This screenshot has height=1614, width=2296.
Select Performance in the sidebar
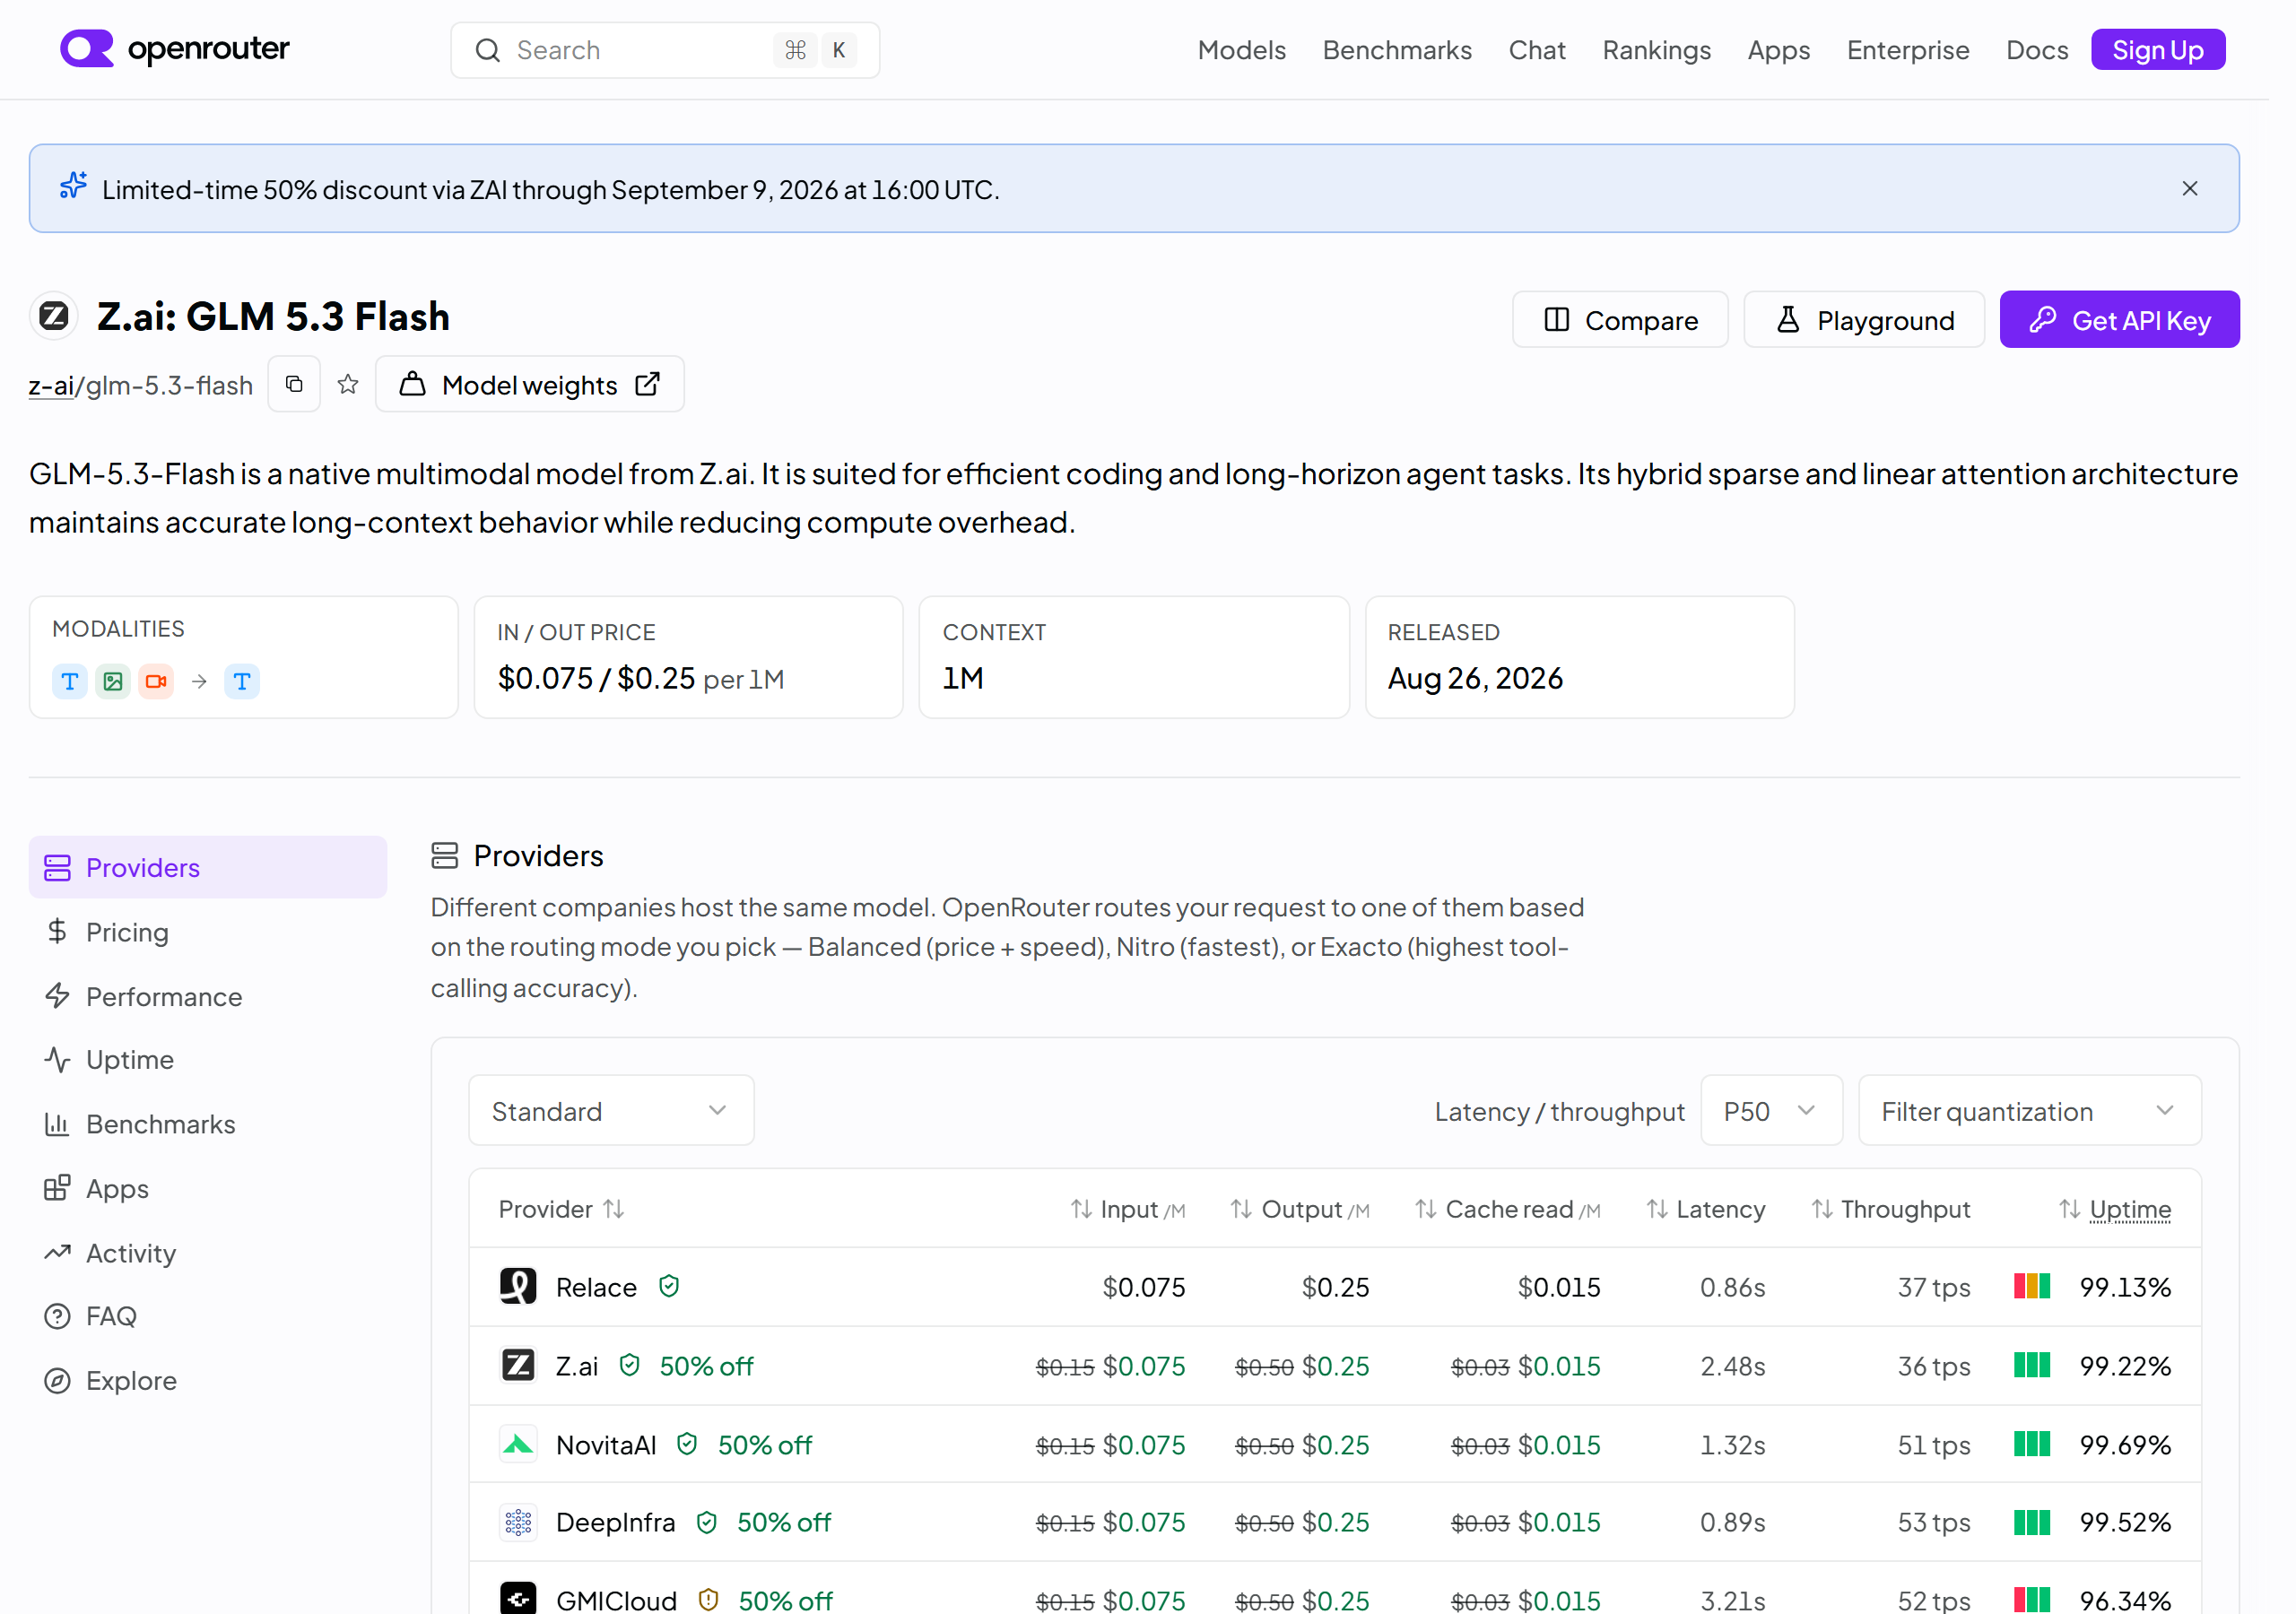point(208,996)
